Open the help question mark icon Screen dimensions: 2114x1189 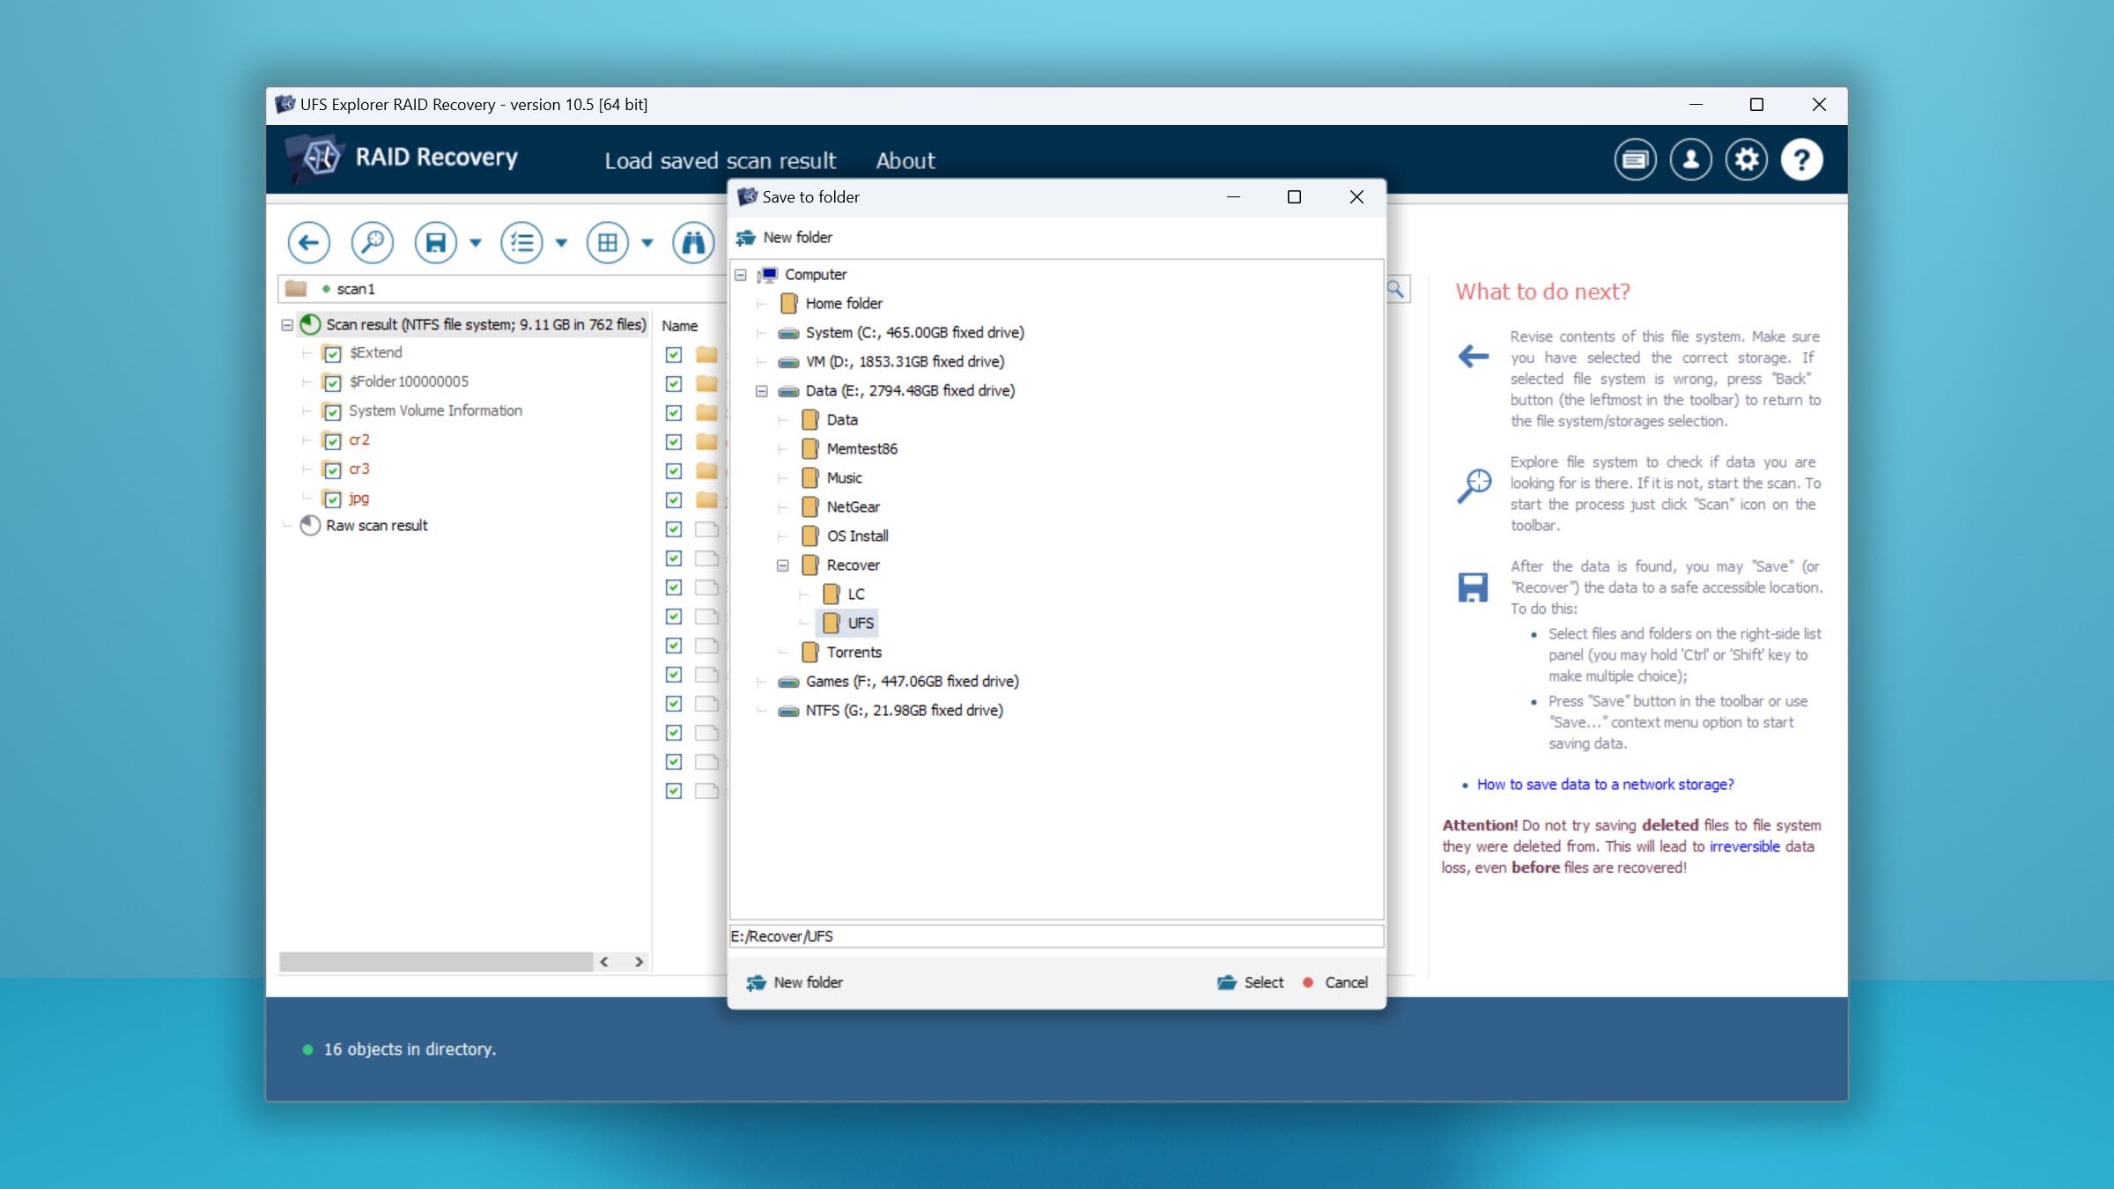point(1801,160)
